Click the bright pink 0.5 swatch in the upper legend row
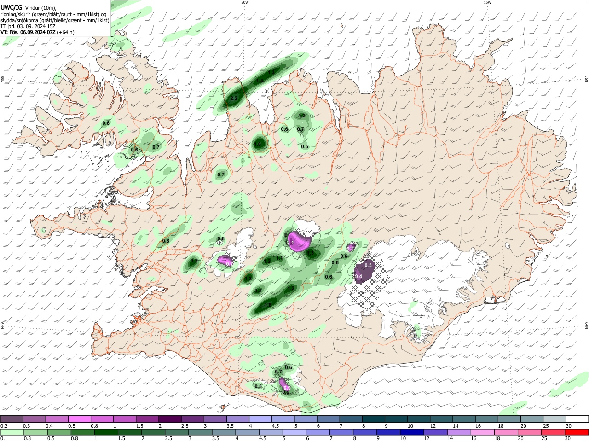 79,419
